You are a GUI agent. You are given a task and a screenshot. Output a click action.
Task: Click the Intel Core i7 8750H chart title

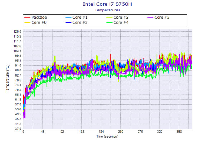[x=107, y=4]
